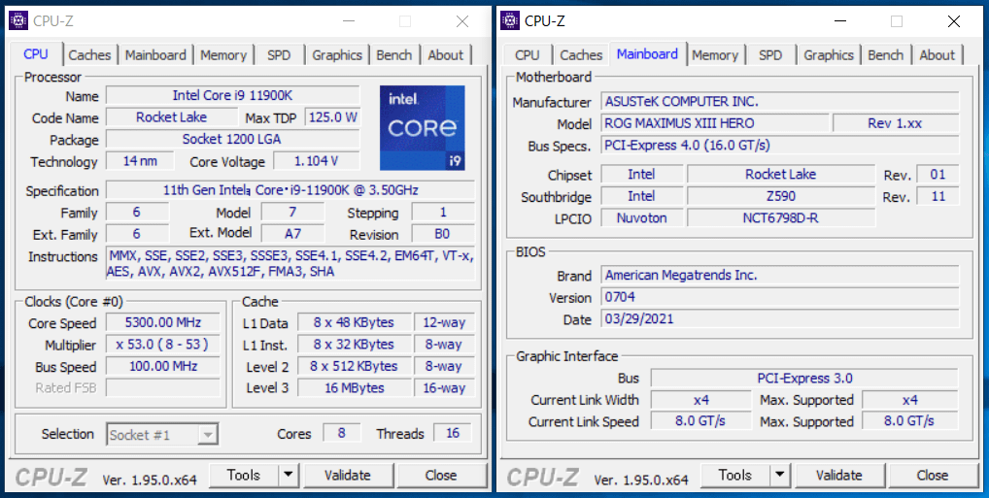Click the Intel Core i9 logo image
Screen dimensions: 989x498
(x=422, y=128)
